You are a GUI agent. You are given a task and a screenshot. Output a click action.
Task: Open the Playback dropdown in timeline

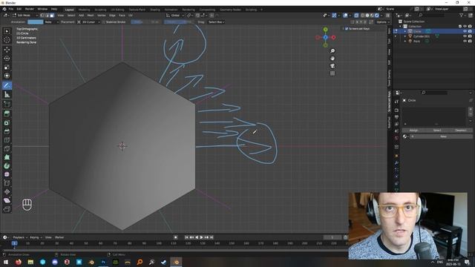point(20,237)
